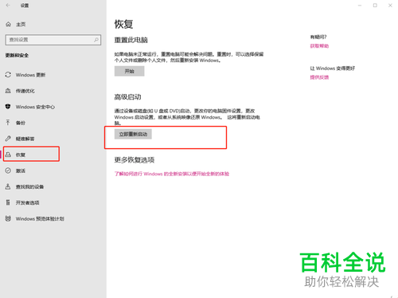Open the 主页 home icon
This screenshot has width=398, height=298.
coord(8,24)
